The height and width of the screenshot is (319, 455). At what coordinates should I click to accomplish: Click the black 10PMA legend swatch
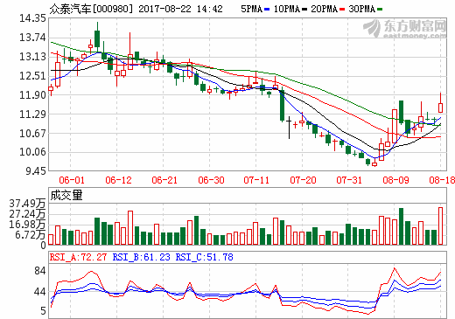click(x=304, y=10)
